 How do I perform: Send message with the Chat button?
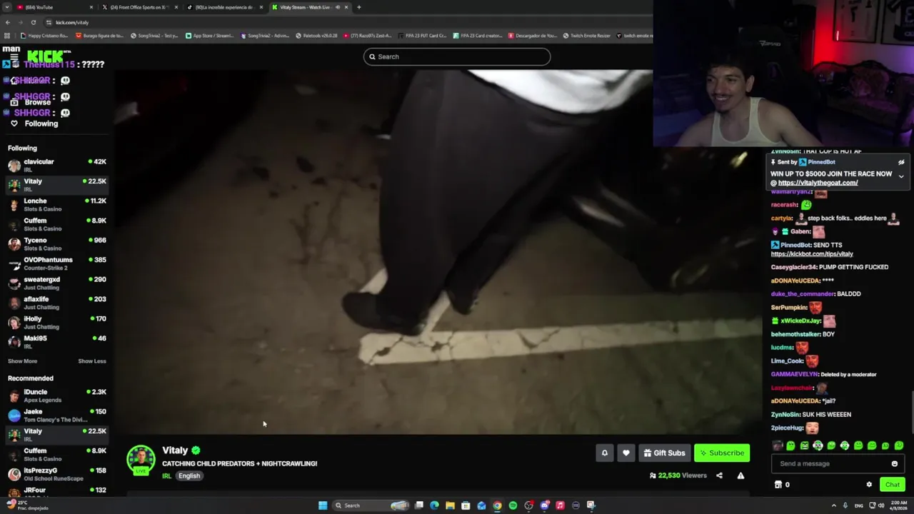point(893,485)
